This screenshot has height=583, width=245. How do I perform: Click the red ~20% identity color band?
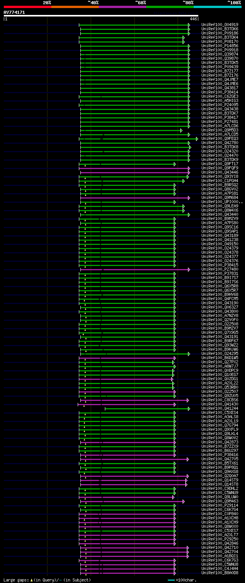(x=28, y=7)
